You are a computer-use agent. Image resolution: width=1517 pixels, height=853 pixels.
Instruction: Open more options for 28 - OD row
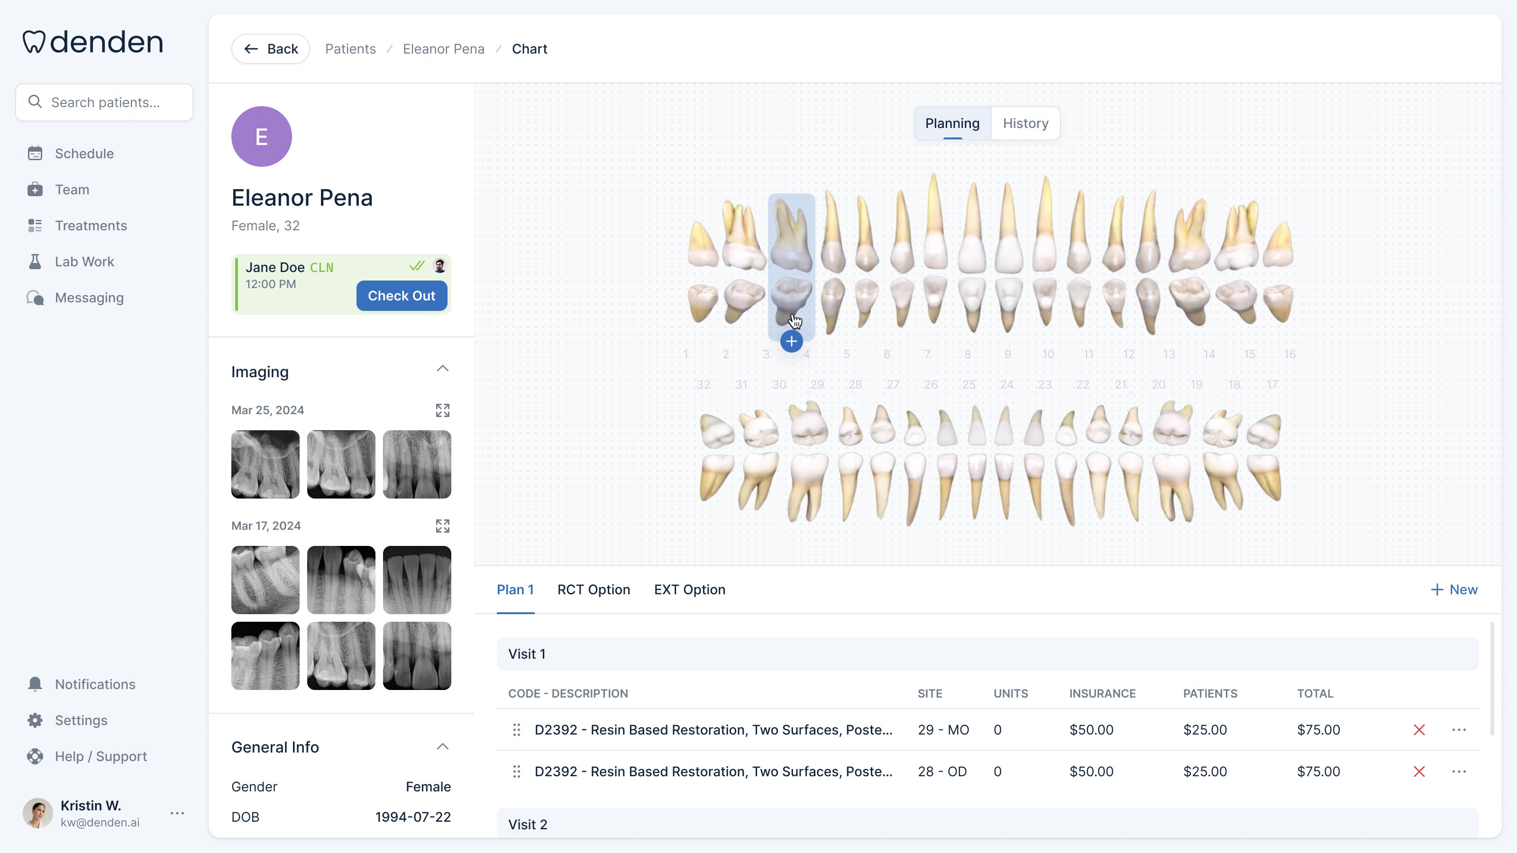(x=1458, y=772)
